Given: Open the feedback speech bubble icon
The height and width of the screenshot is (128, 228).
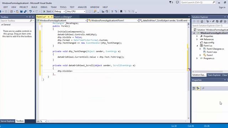Looking at the screenshot, I should click(x=177, y=2).
